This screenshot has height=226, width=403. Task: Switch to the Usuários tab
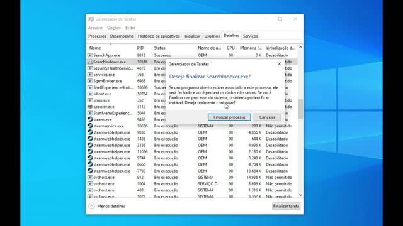(212, 36)
